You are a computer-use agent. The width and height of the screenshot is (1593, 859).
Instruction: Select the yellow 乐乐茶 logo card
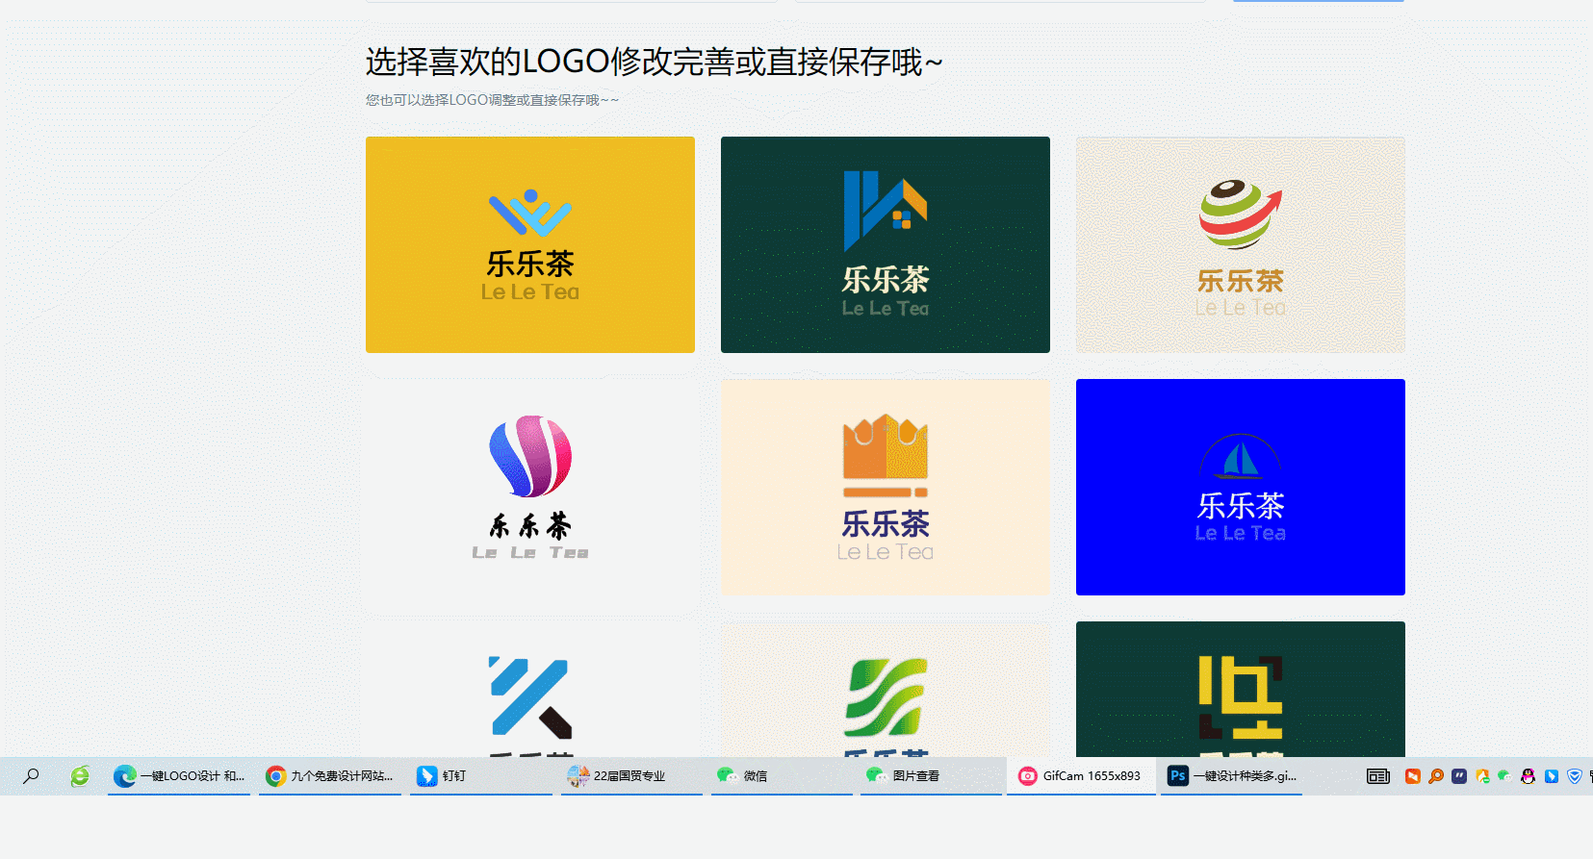[x=530, y=244]
